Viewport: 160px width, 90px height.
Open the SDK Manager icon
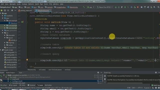click(154, 7)
